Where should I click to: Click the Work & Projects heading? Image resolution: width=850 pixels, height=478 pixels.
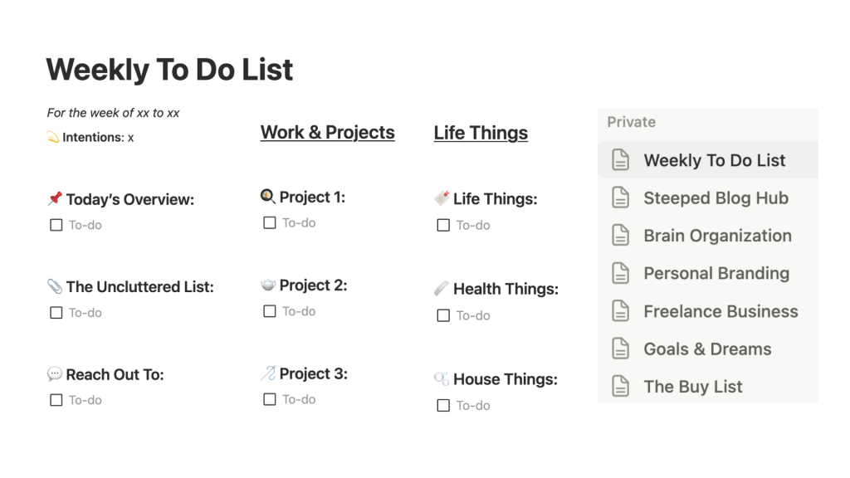click(x=327, y=133)
